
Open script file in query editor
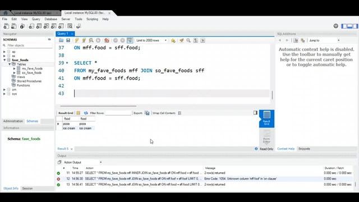tap(61, 40)
